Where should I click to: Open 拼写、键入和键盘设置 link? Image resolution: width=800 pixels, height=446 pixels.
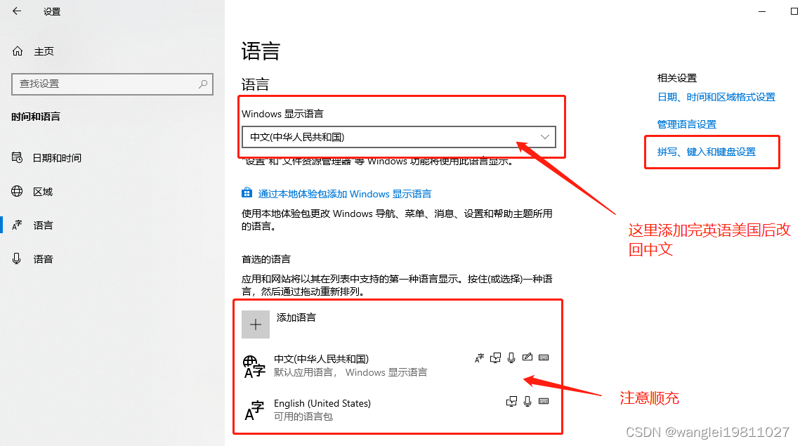pyautogui.click(x=707, y=152)
